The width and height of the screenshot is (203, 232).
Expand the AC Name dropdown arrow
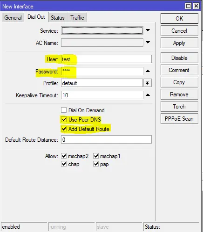148,43
